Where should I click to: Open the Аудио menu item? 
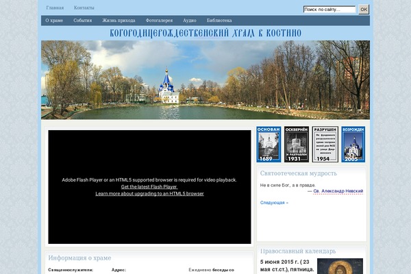pyautogui.click(x=190, y=21)
